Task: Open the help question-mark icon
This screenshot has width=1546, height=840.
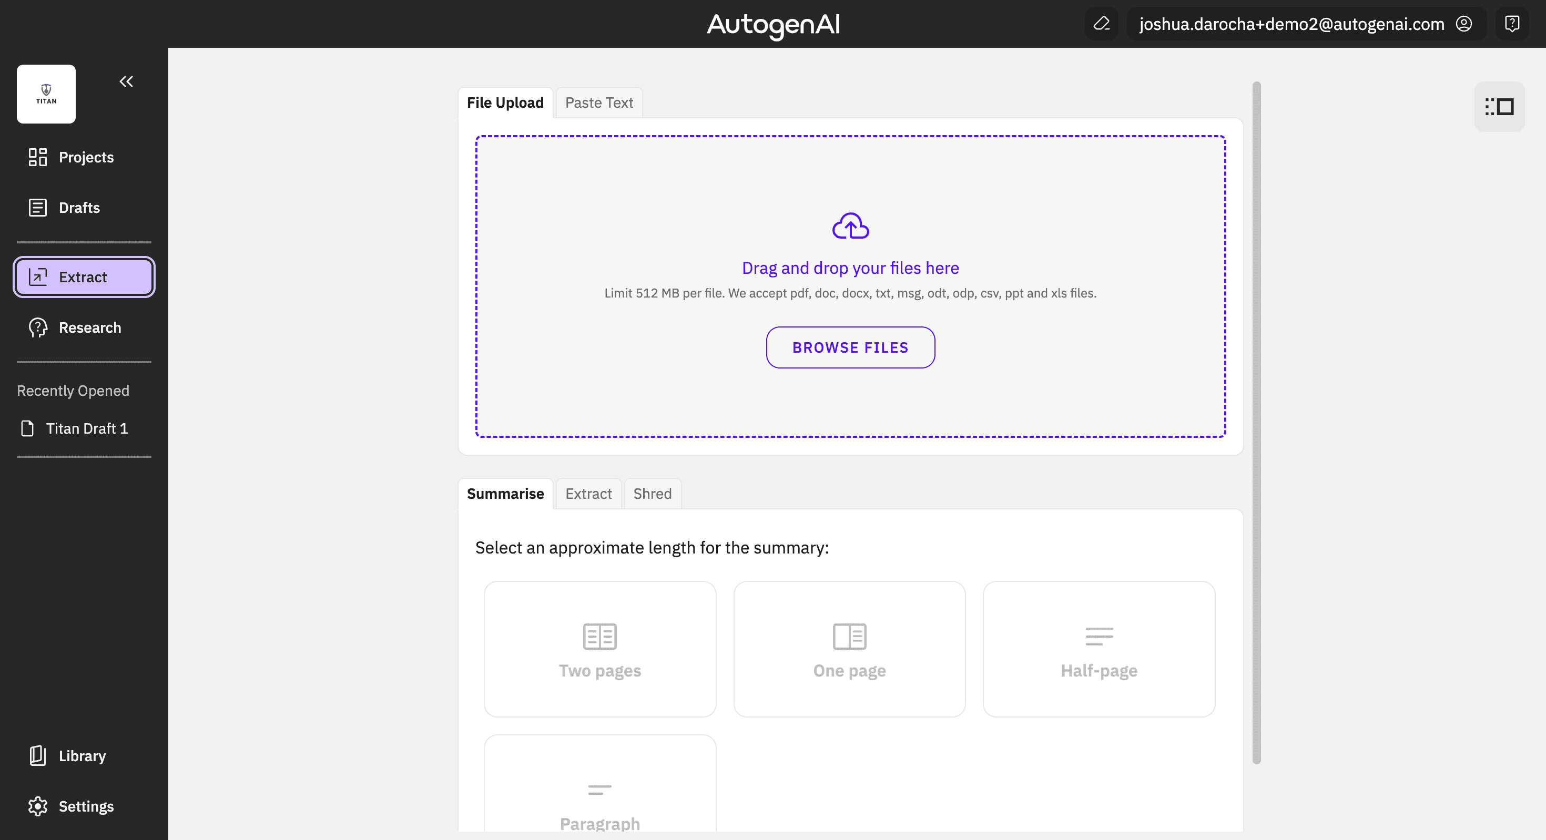Action: click(x=1512, y=24)
